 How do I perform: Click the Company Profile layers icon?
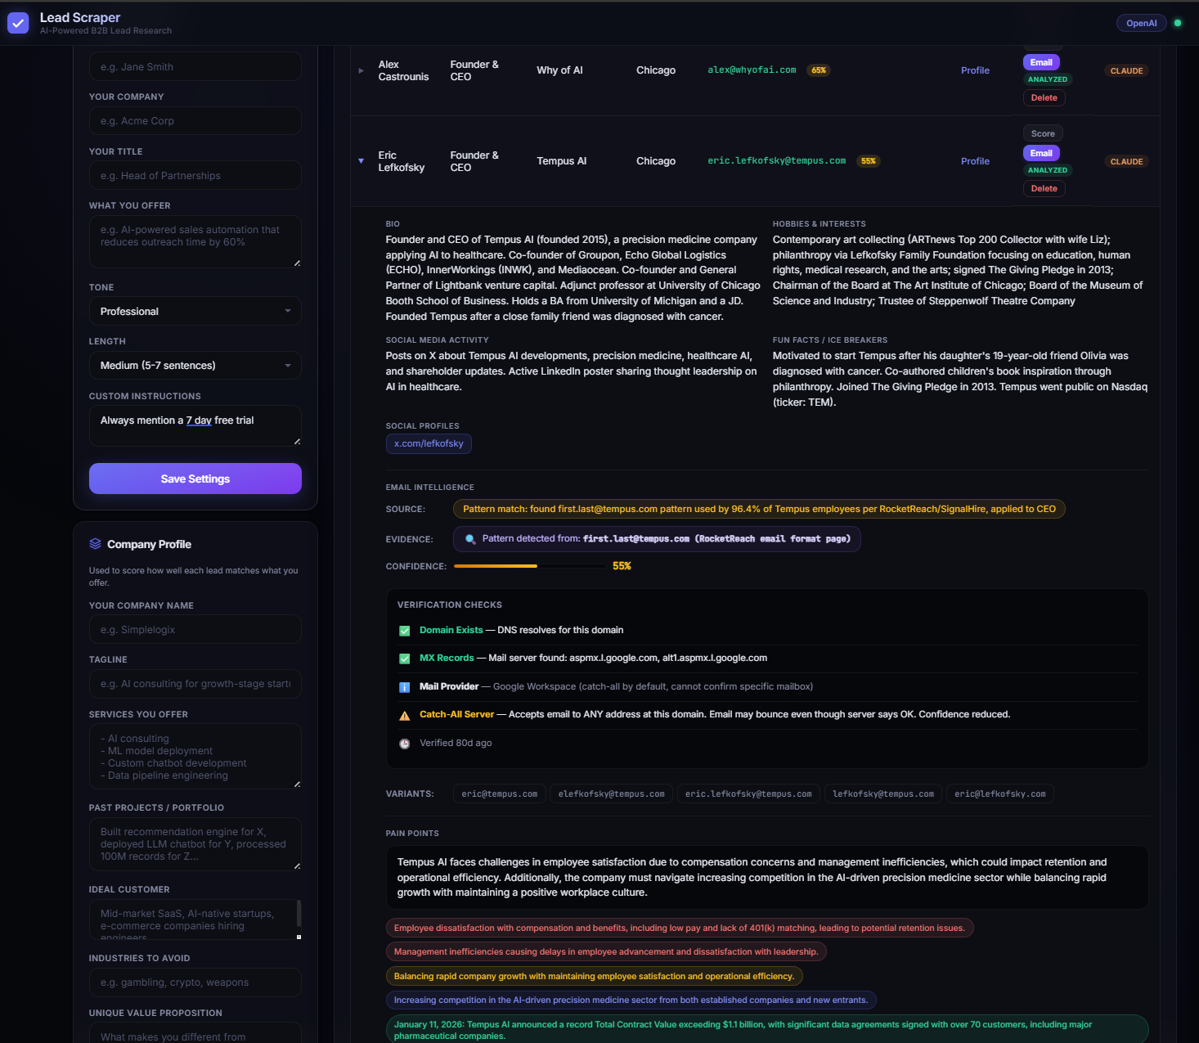click(96, 544)
